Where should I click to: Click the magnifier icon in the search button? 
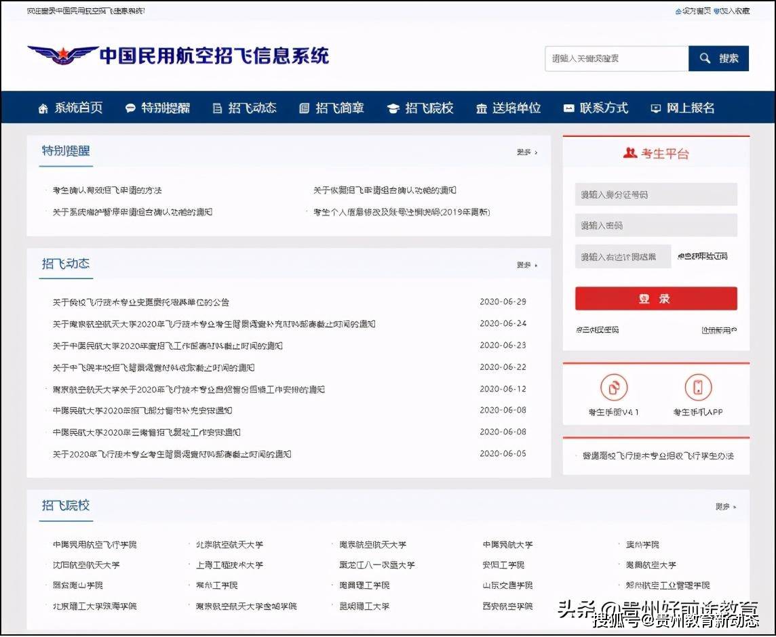click(x=705, y=58)
